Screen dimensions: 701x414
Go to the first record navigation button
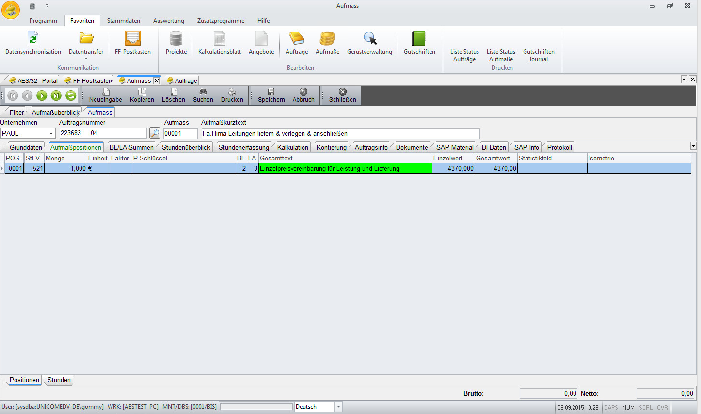point(13,96)
